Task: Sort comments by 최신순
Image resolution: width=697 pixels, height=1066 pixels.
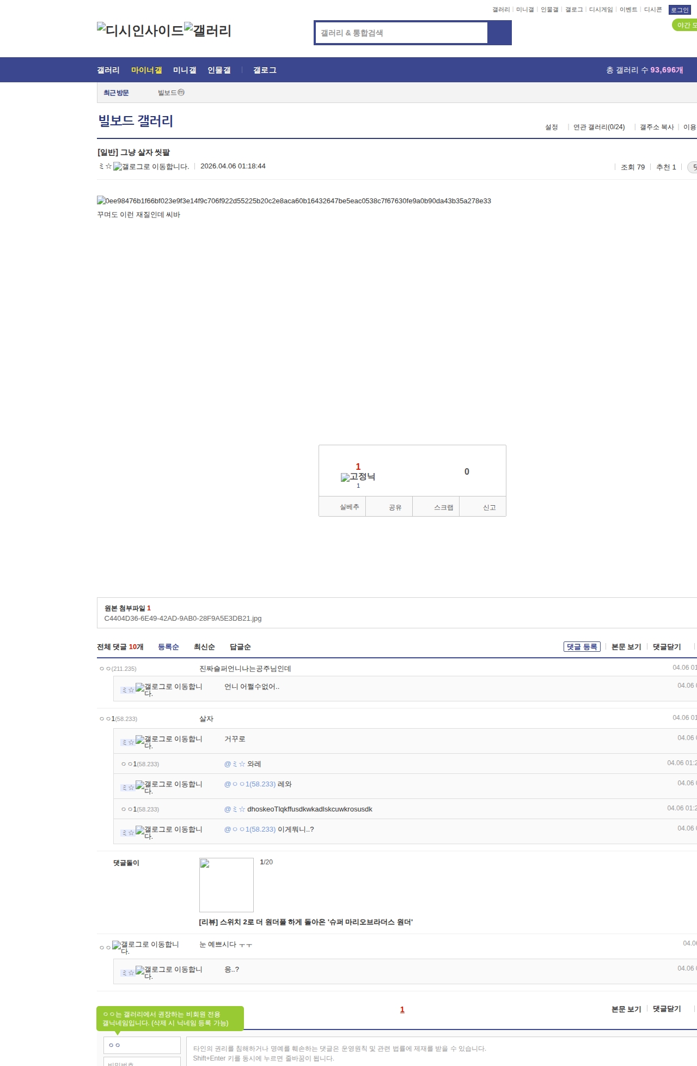Action: point(204,647)
